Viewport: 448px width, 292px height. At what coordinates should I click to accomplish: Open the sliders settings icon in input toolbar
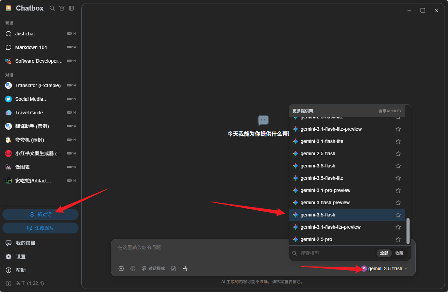[185, 269]
